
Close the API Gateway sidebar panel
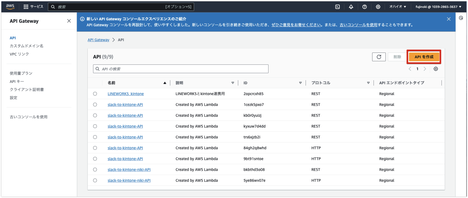[69, 21]
